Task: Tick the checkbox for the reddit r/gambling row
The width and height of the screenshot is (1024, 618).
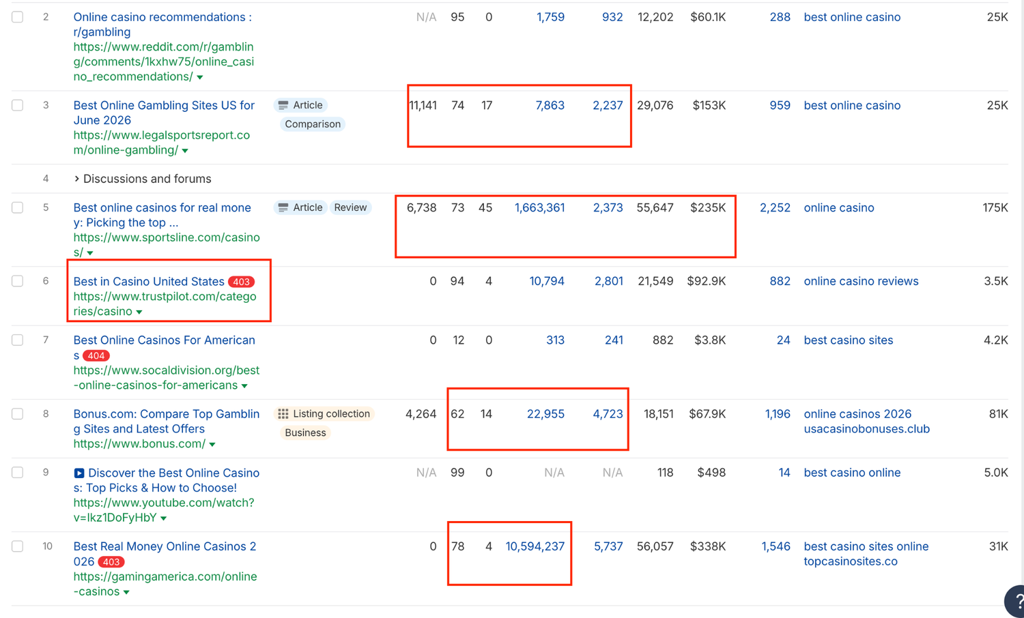Action: click(x=18, y=17)
